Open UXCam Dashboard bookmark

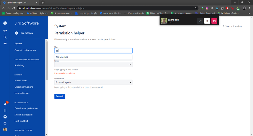pos(205,13)
